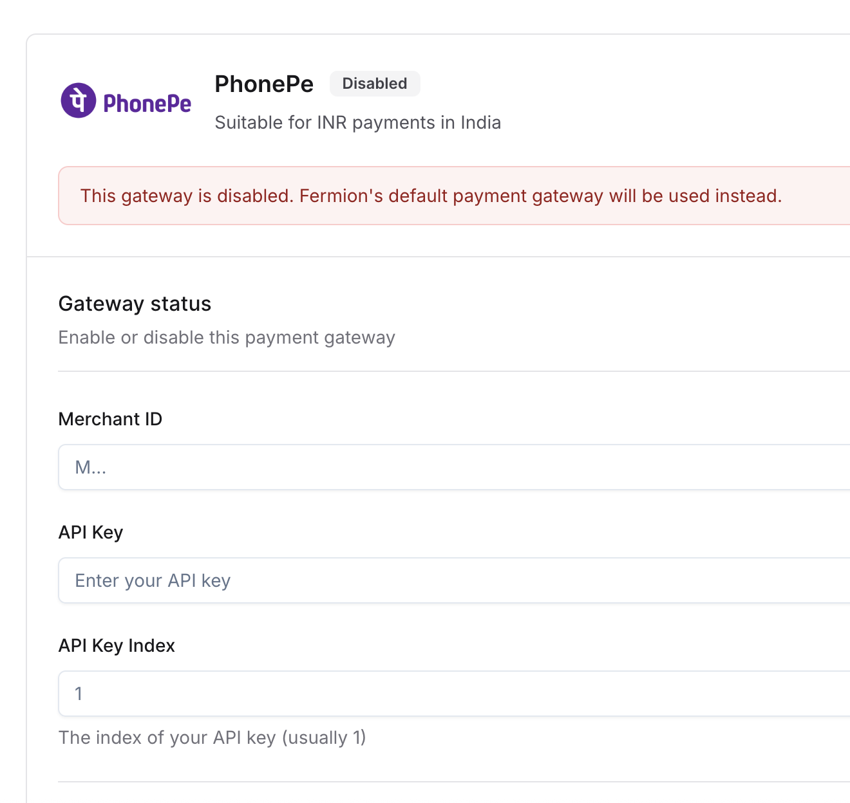This screenshot has height=803, width=850.
Task: Click the API Key Index label
Action: coord(117,645)
